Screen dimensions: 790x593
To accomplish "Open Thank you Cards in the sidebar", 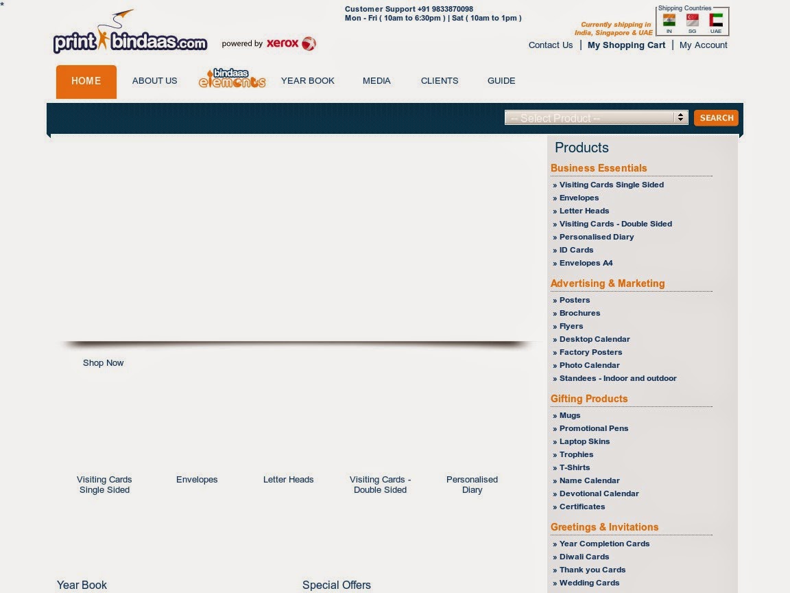I will pos(592,570).
